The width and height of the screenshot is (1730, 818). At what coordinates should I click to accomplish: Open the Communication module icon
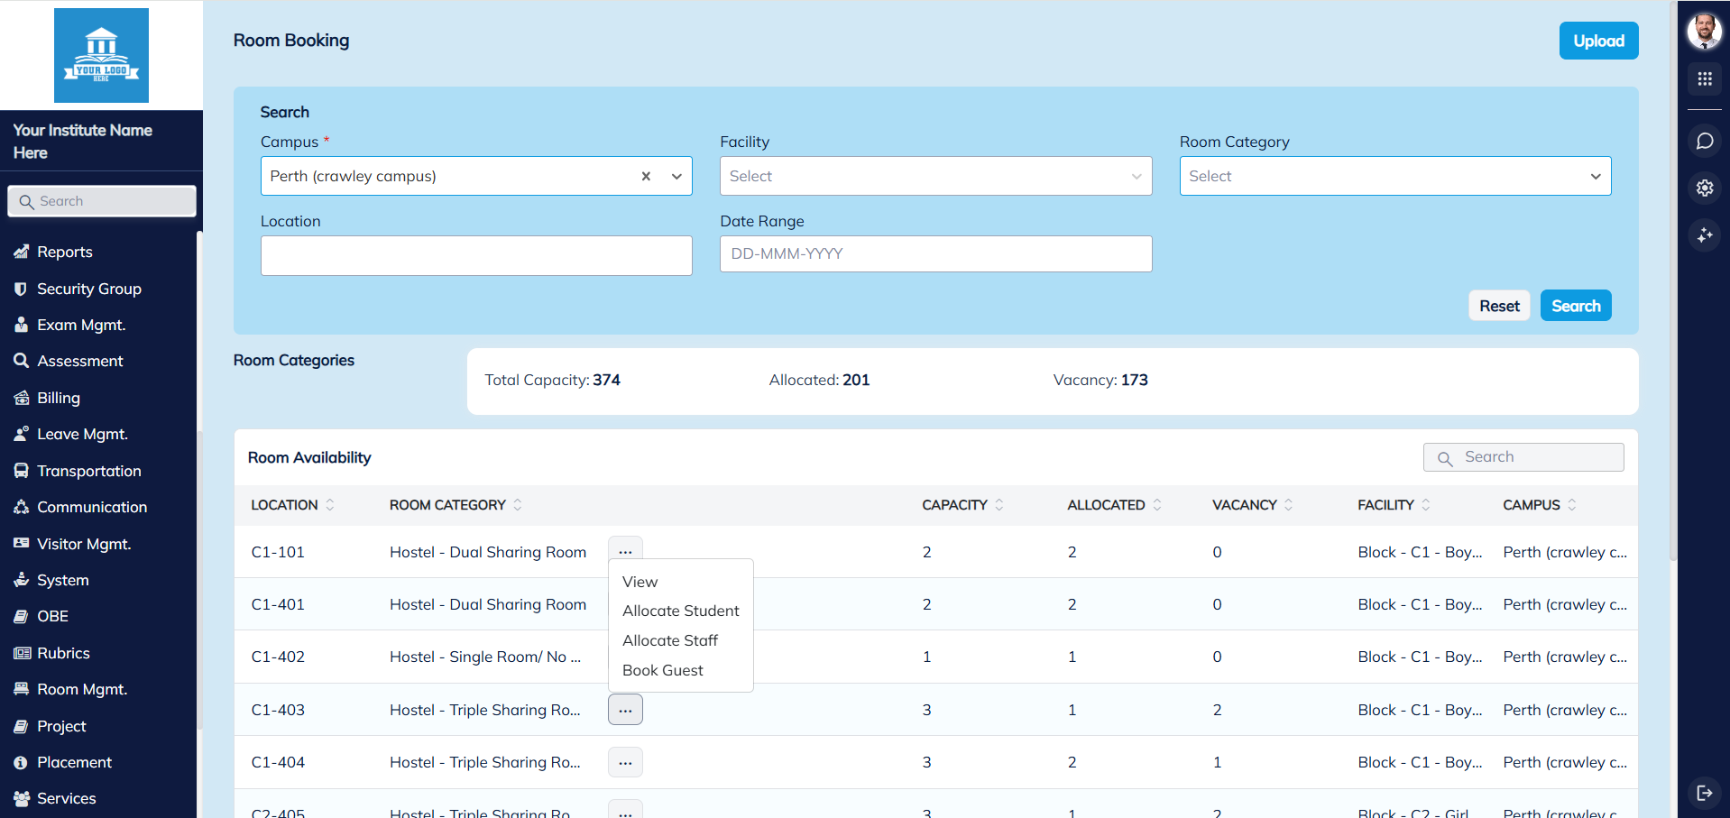(21, 507)
